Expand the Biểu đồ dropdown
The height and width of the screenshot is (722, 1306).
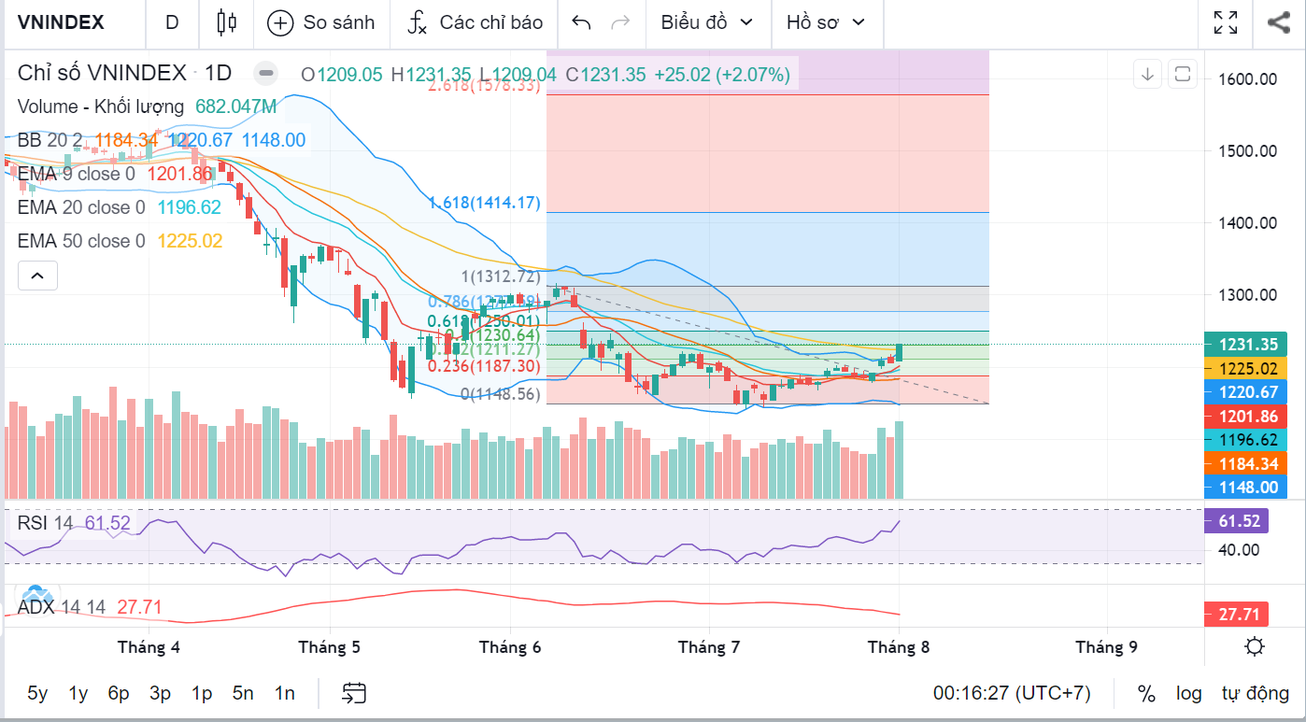pyautogui.click(x=707, y=23)
